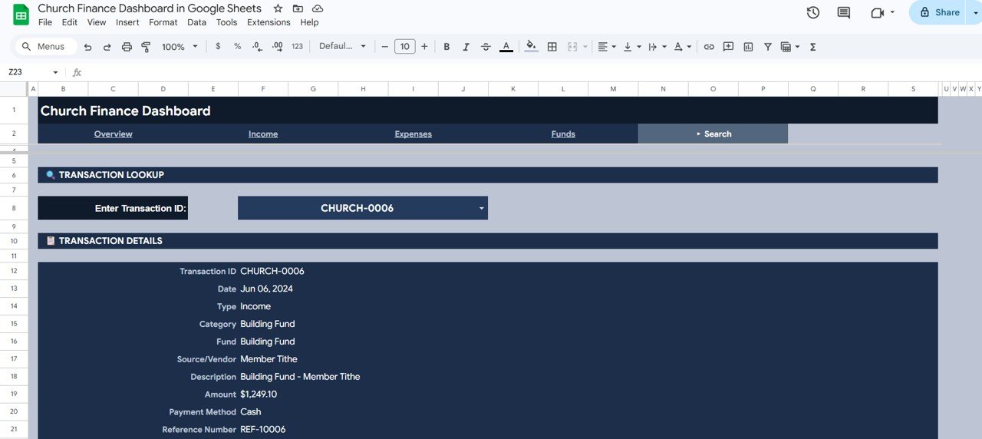Open the borders tool
The height and width of the screenshot is (439, 982).
tap(552, 47)
